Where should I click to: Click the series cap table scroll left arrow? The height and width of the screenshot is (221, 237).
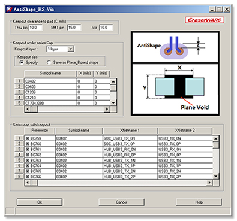28,183
